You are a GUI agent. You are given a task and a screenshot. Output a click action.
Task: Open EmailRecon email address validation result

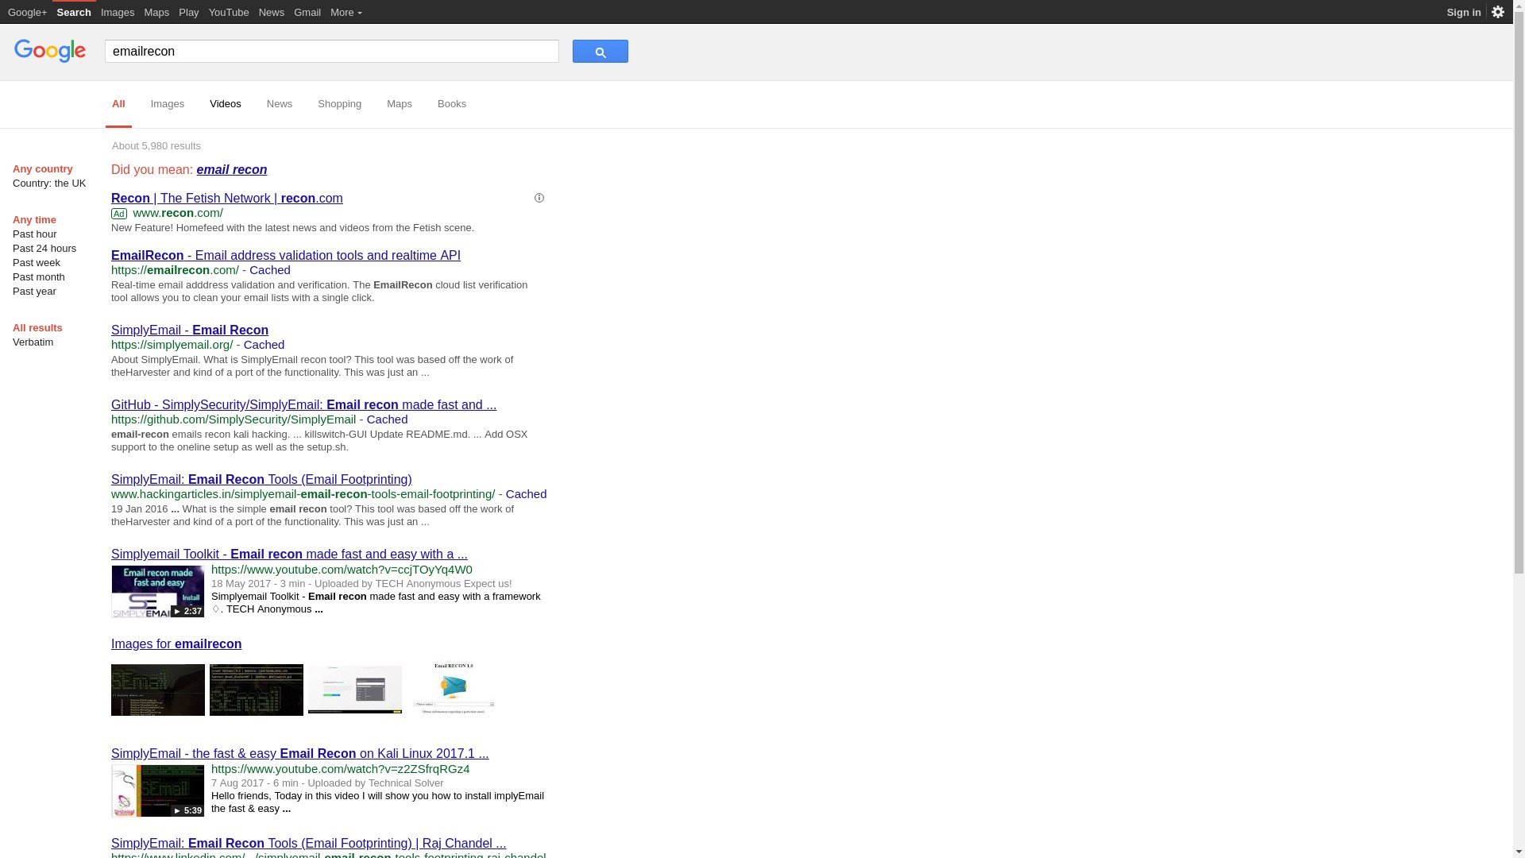coord(286,255)
